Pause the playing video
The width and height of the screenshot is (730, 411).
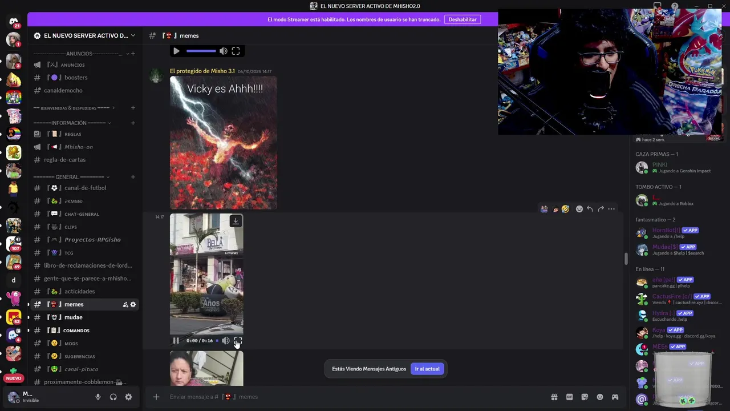[176, 341]
